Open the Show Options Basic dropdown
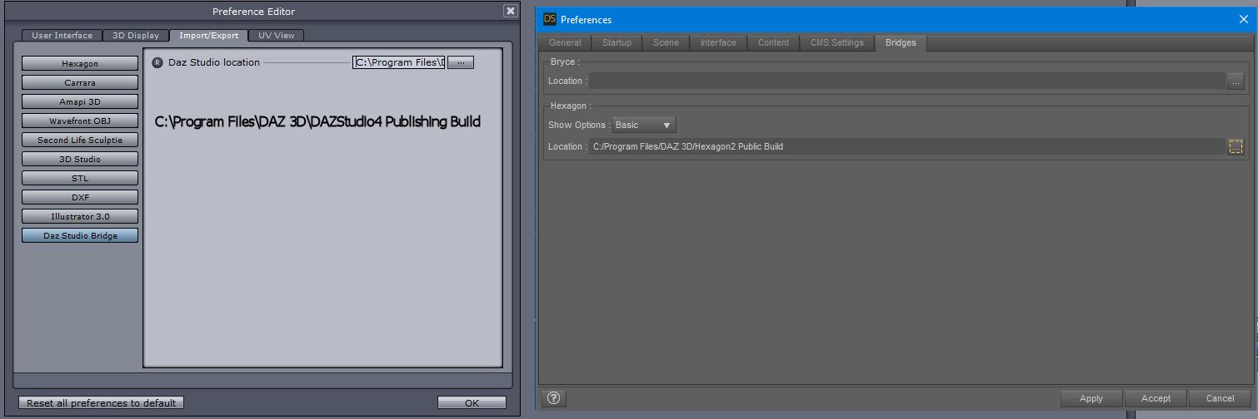1258x419 pixels. [644, 125]
